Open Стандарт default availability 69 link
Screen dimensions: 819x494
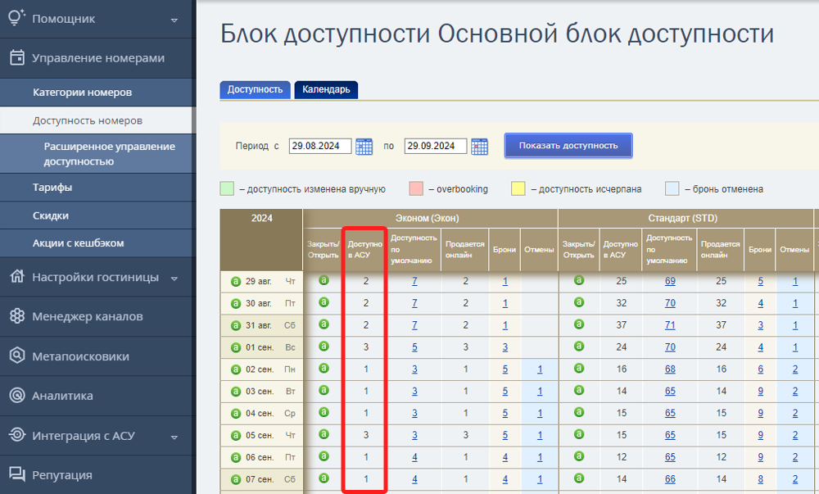[x=670, y=282]
